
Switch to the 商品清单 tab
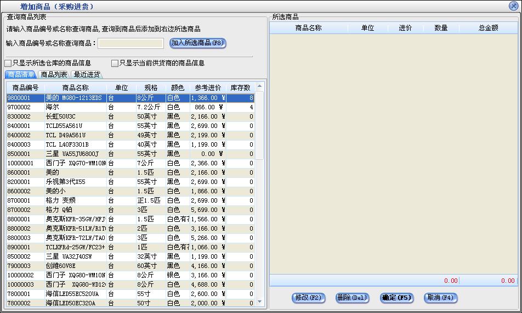point(21,75)
